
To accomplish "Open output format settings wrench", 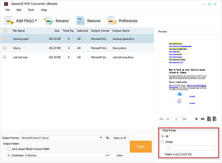I will (x=107, y=138).
